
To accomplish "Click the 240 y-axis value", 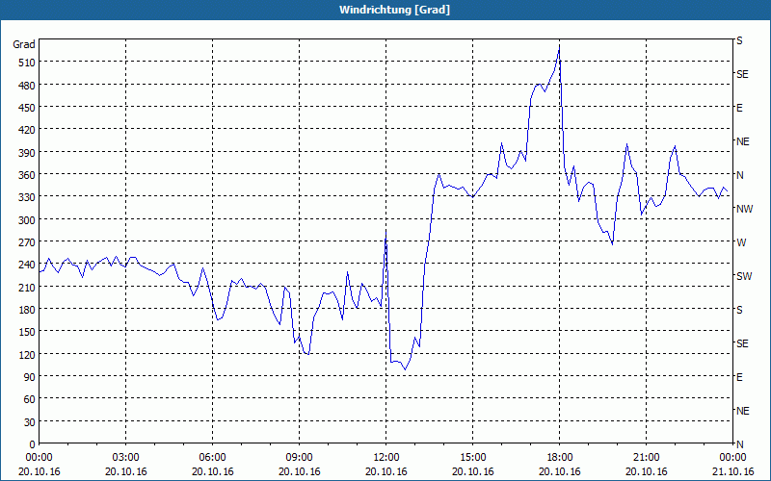I will tap(27, 266).
